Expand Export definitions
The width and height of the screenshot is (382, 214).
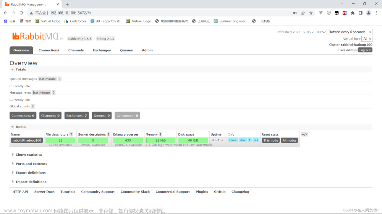coord(29,173)
